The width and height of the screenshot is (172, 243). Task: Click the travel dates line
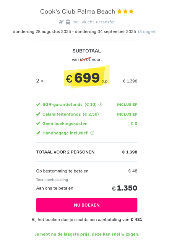point(74,31)
